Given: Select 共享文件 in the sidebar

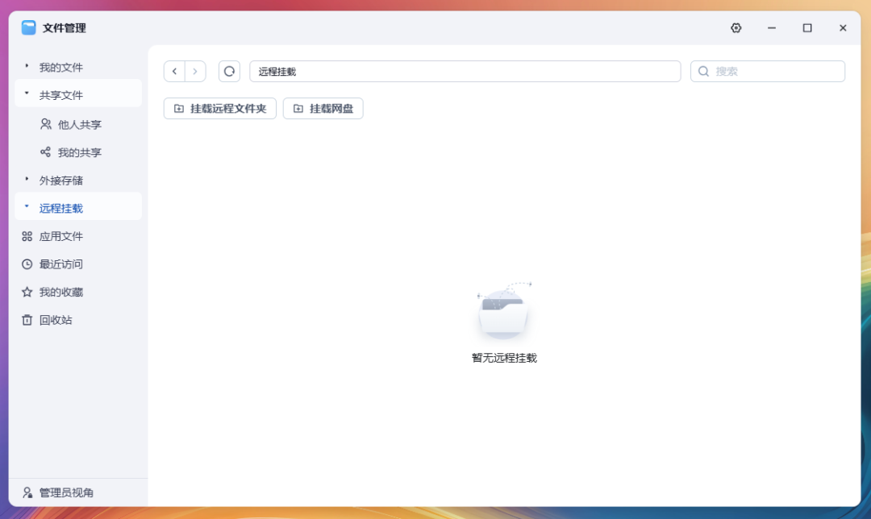Looking at the screenshot, I should point(78,95).
